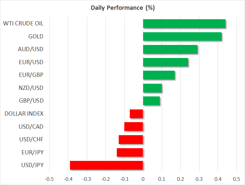Click the Daily Performance (%) chart title
245x185 pixels.
[x=122, y=8]
